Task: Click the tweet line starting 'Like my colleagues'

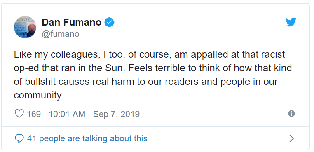Action: 149,55
